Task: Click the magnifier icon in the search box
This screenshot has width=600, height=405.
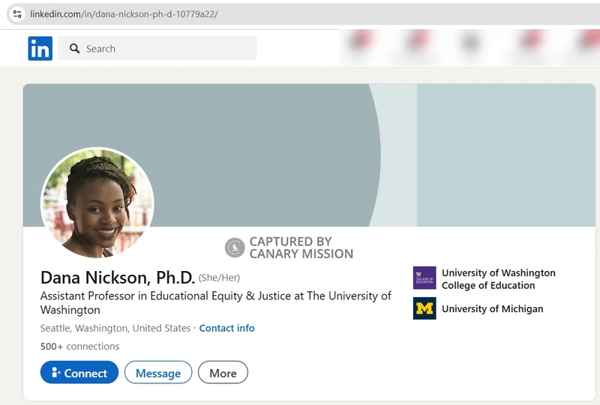Action: coord(74,49)
